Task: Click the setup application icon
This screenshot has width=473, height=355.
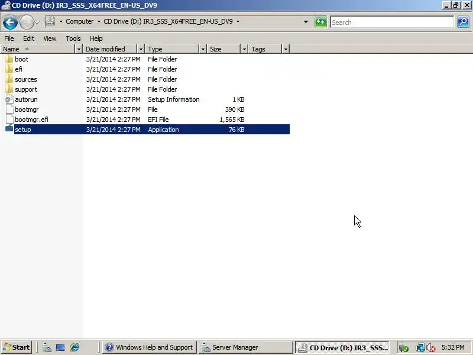Action: click(9, 128)
